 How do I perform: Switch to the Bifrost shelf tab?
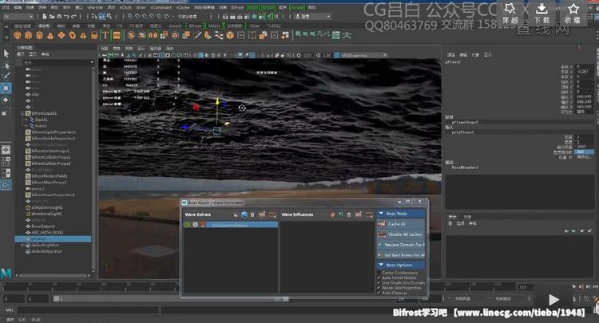pyautogui.click(x=195, y=26)
